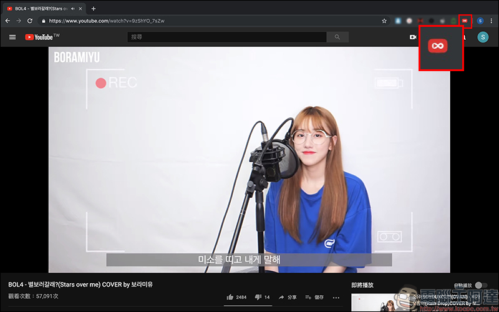Viewport: 499px width, 312px height.
Task: Open the YouTube account avatar S
Action: pyautogui.click(x=483, y=37)
